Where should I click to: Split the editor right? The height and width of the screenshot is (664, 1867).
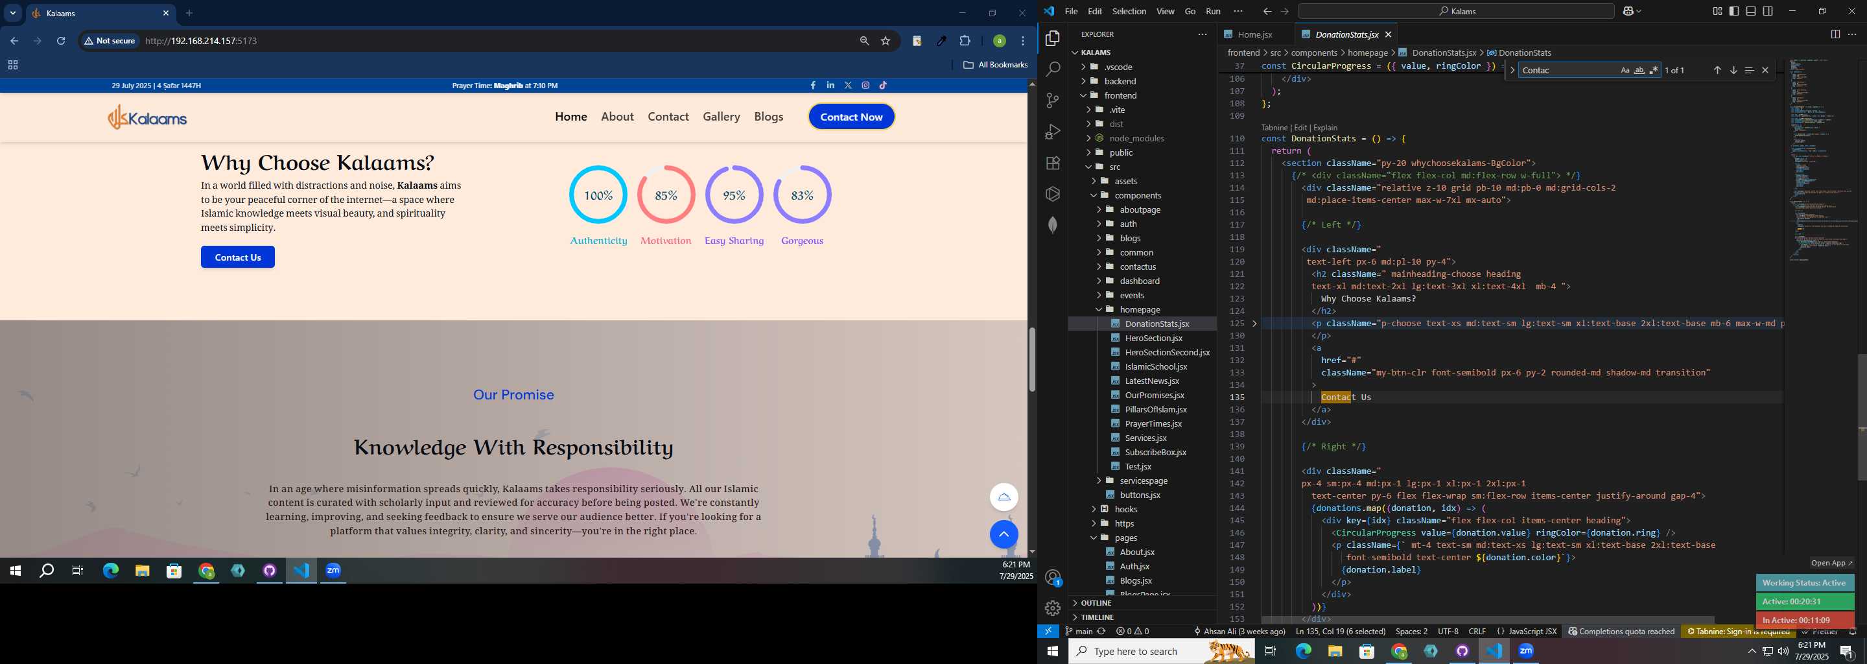pos(1835,34)
